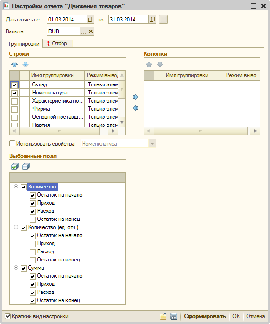Save report settings with diskette icon
This screenshot has width=270, height=324.
174,316
